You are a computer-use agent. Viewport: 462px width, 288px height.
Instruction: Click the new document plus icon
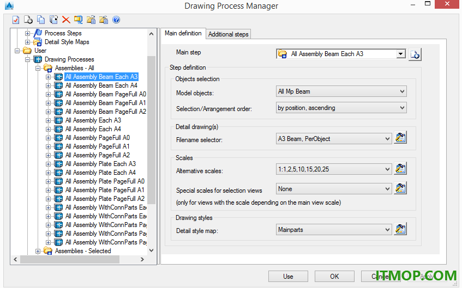(x=28, y=20)
